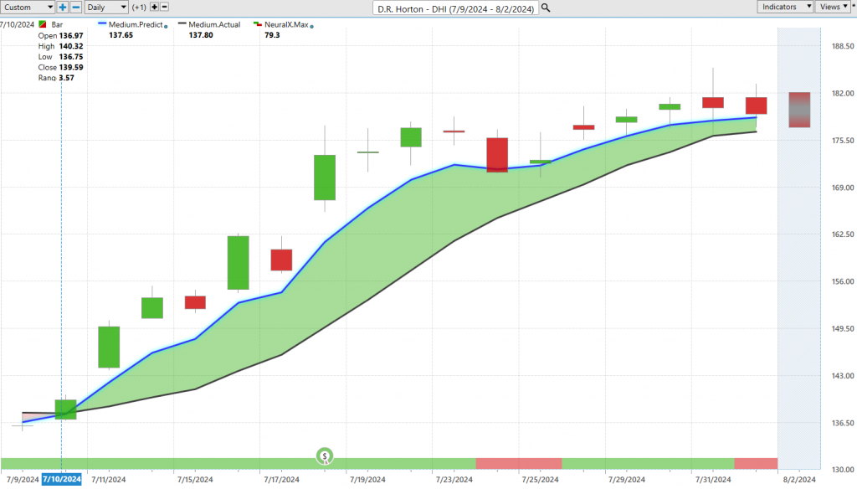Click the blue minus zoom-out button
Screen dimensions: 857x489
point(75,7)
